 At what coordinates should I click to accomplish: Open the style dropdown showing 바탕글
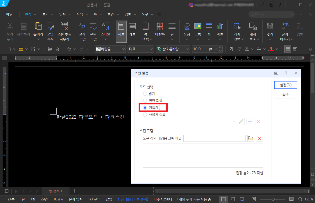110,49
